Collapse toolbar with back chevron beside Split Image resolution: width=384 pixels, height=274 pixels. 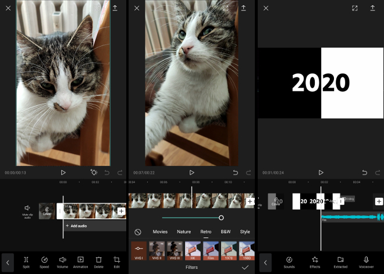[x=8, y=262]
